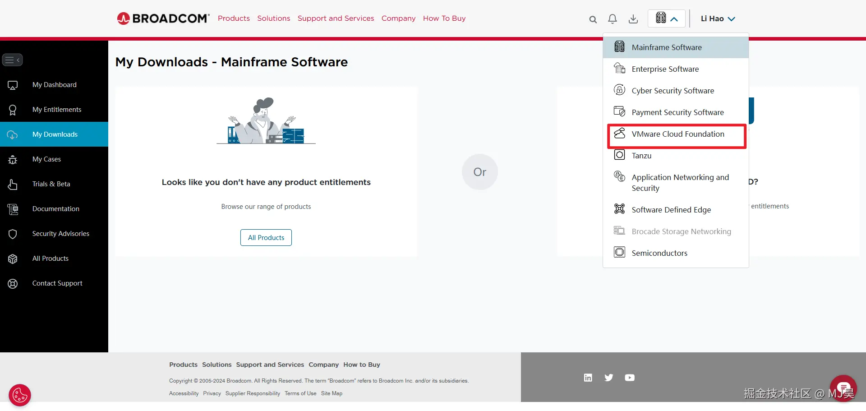866x411 pixels.
Task: Click the Semiconductors chip icon
Action: [x=620, y=252]
